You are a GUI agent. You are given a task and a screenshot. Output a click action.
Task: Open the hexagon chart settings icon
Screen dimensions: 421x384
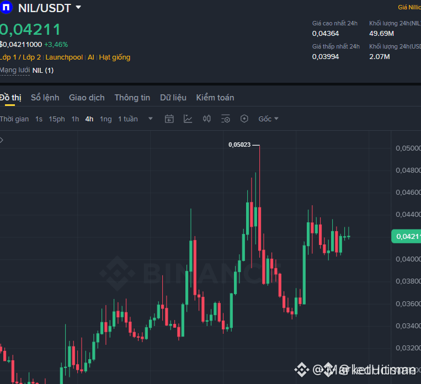(244, 119)
